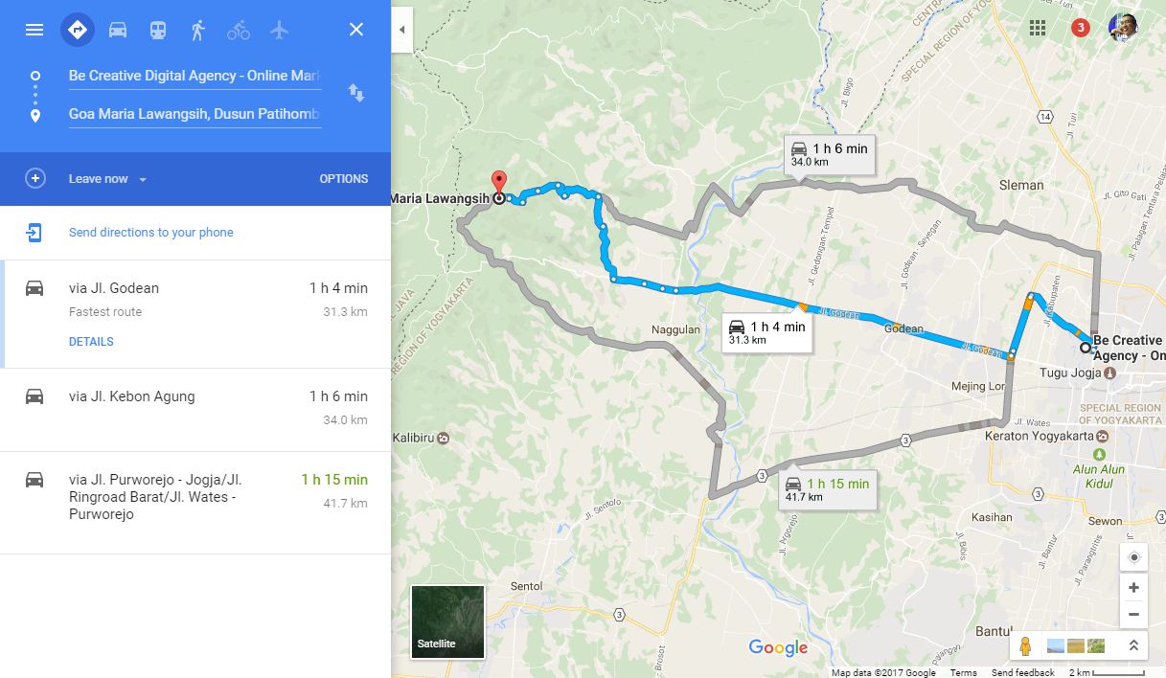Image resolution: width=1166 pixels, height=678 pixels.
Task: Select the walking travel mode icon
Action: tap(198, 30)
